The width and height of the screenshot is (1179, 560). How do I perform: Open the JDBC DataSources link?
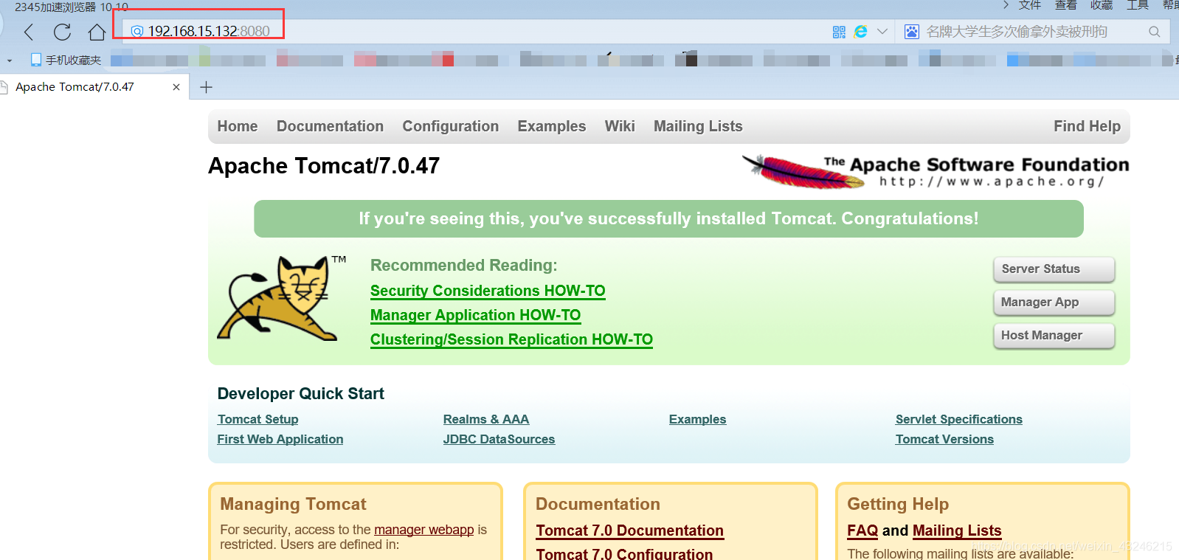499,439
